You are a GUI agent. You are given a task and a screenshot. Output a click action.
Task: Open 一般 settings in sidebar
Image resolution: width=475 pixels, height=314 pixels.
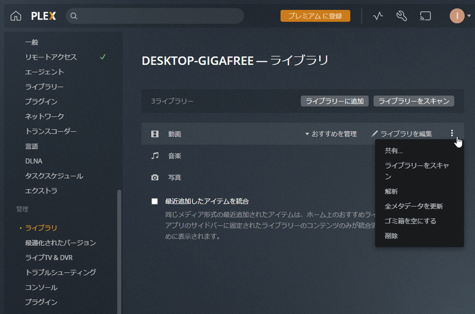32,42
